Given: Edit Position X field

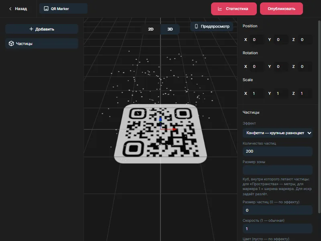Looking at the screenshot, I should (257, 39).
